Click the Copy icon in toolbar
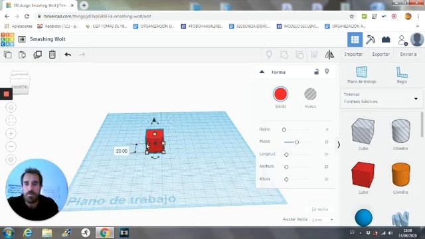This screenshot has height=239, width=425. tap(7, 54)
